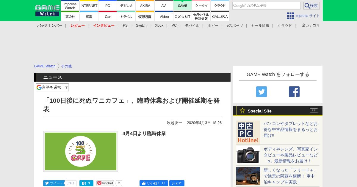This screenshot has height=187, width=357.
Task: Select Xbox category in navigation
Action: [159, 26]
